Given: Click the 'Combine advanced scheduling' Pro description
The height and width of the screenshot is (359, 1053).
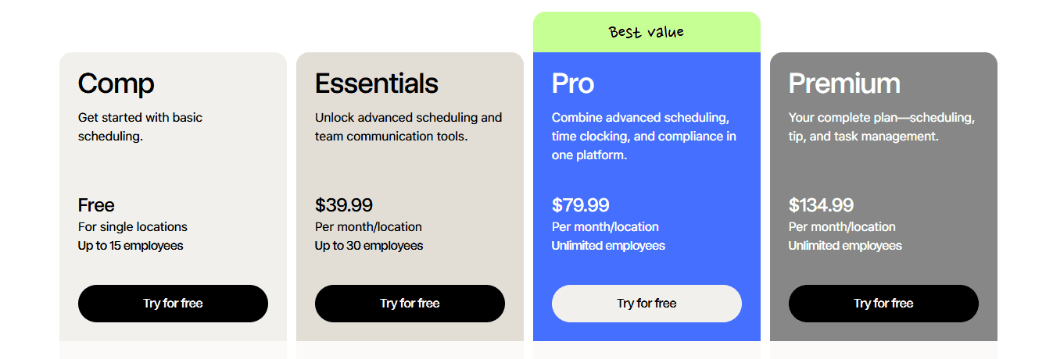Looking at the screenshot, I should (x=644, y=137).
